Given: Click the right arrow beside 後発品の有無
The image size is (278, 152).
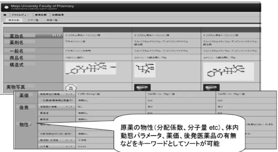Looking at the screenshot, I should [x=71, y=107].
